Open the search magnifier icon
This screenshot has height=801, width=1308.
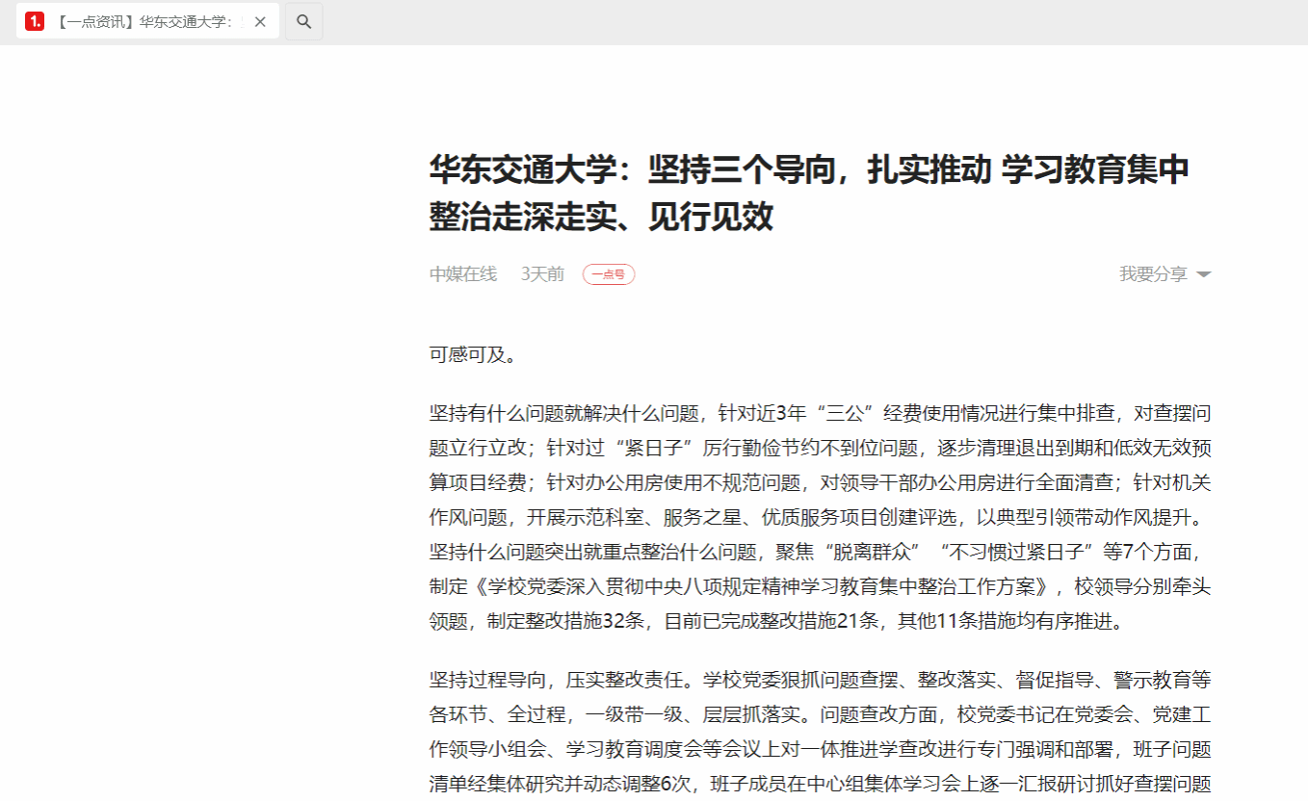pos(303,21)
